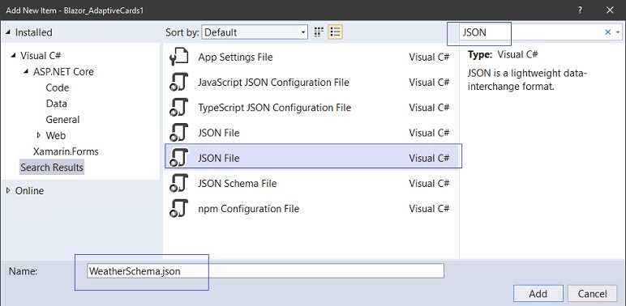Clear the JSON search box text

tap(607, 32)
